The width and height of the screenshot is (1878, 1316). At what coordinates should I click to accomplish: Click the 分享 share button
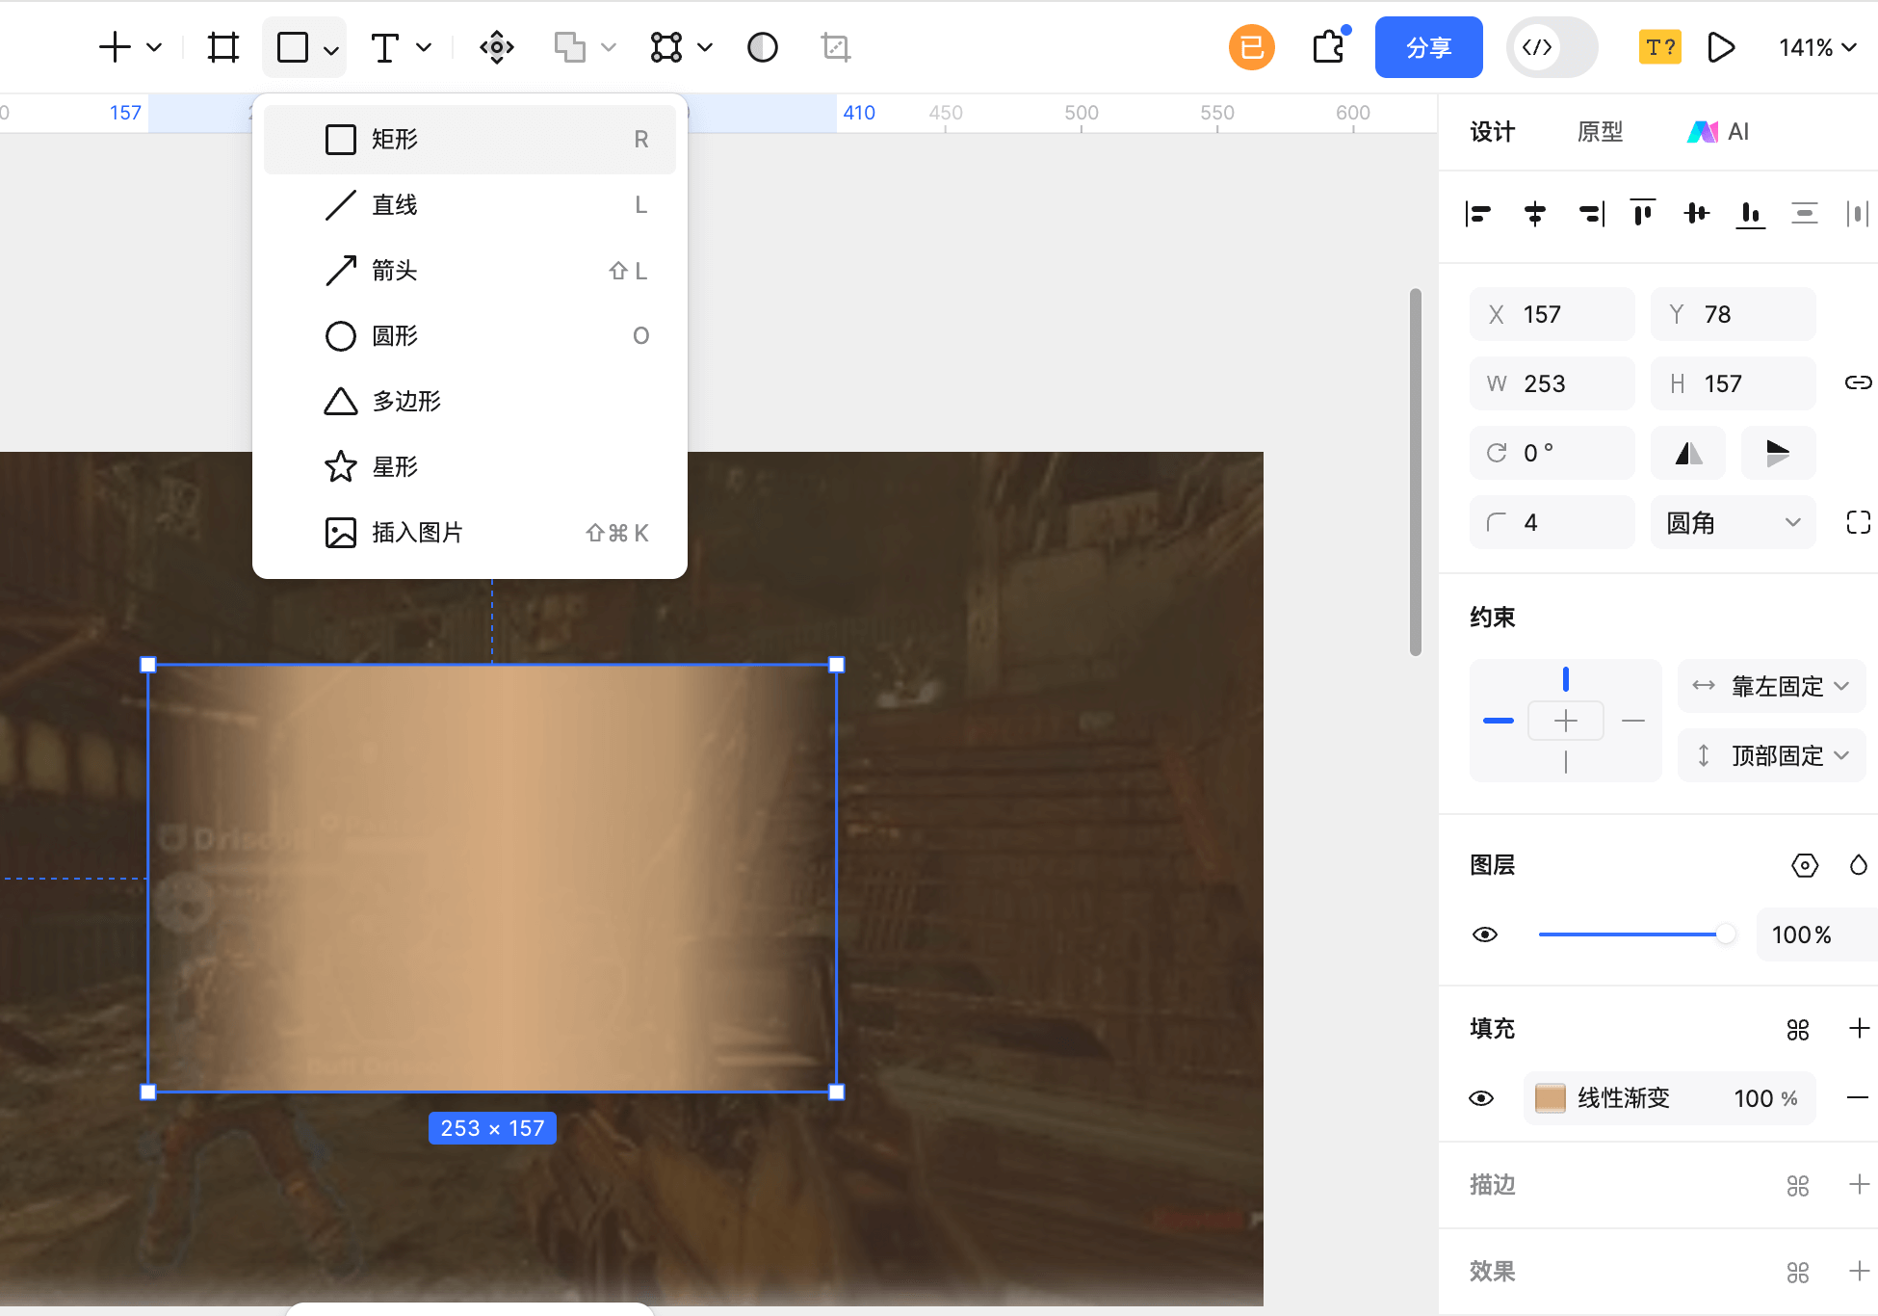coord(1428,46)
